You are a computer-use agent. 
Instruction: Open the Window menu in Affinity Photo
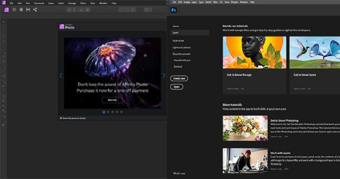pos(103,3)
